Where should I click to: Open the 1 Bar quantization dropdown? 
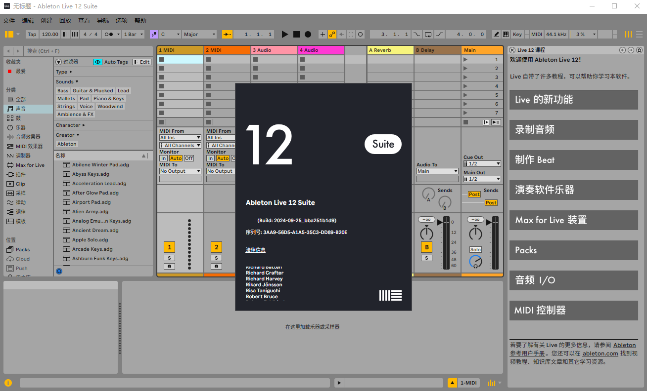134,35
